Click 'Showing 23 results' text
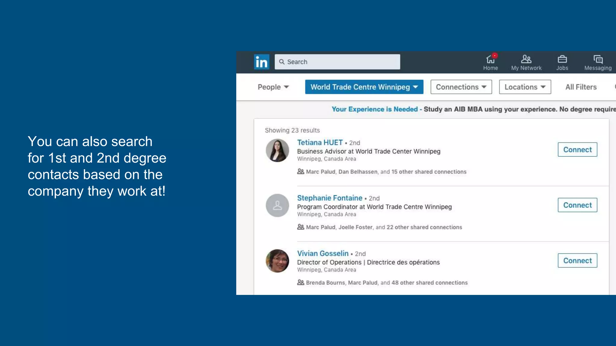Viewport: 616px width, 346px height. [x=292, y=130]
